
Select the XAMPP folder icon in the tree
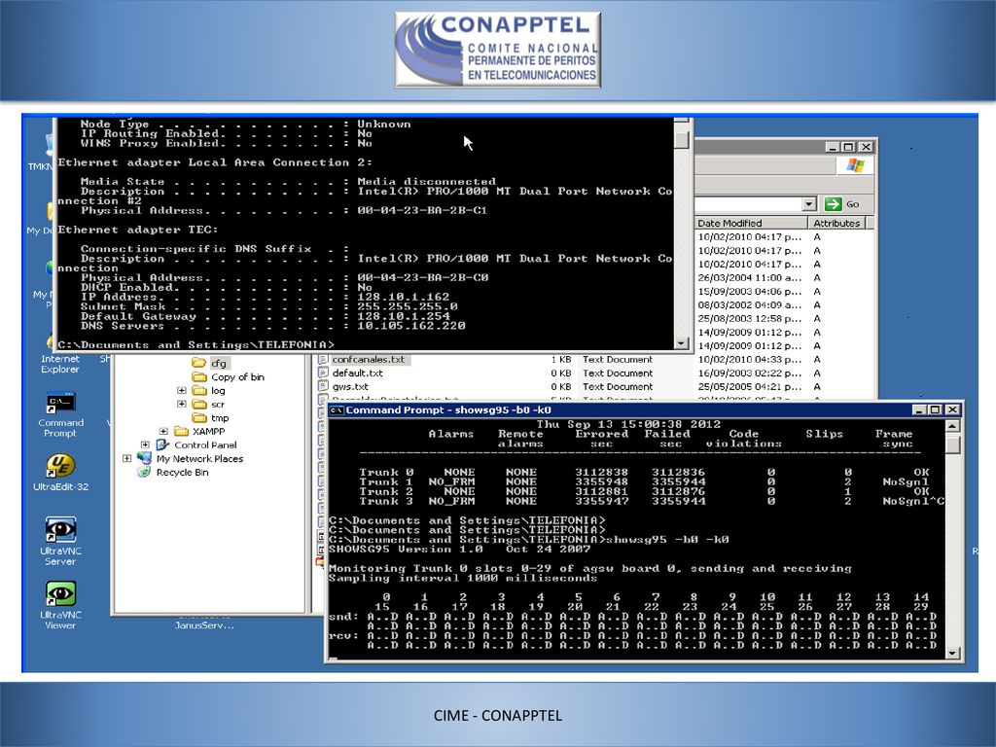(x=181, y=431)
